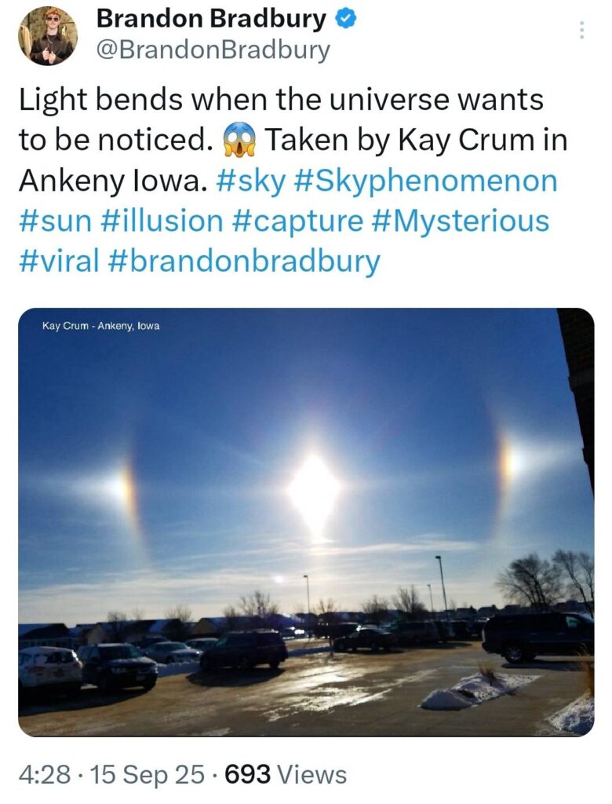612x804 pixels.
Task: Click the tweet text body
Action: pos(293,181)
